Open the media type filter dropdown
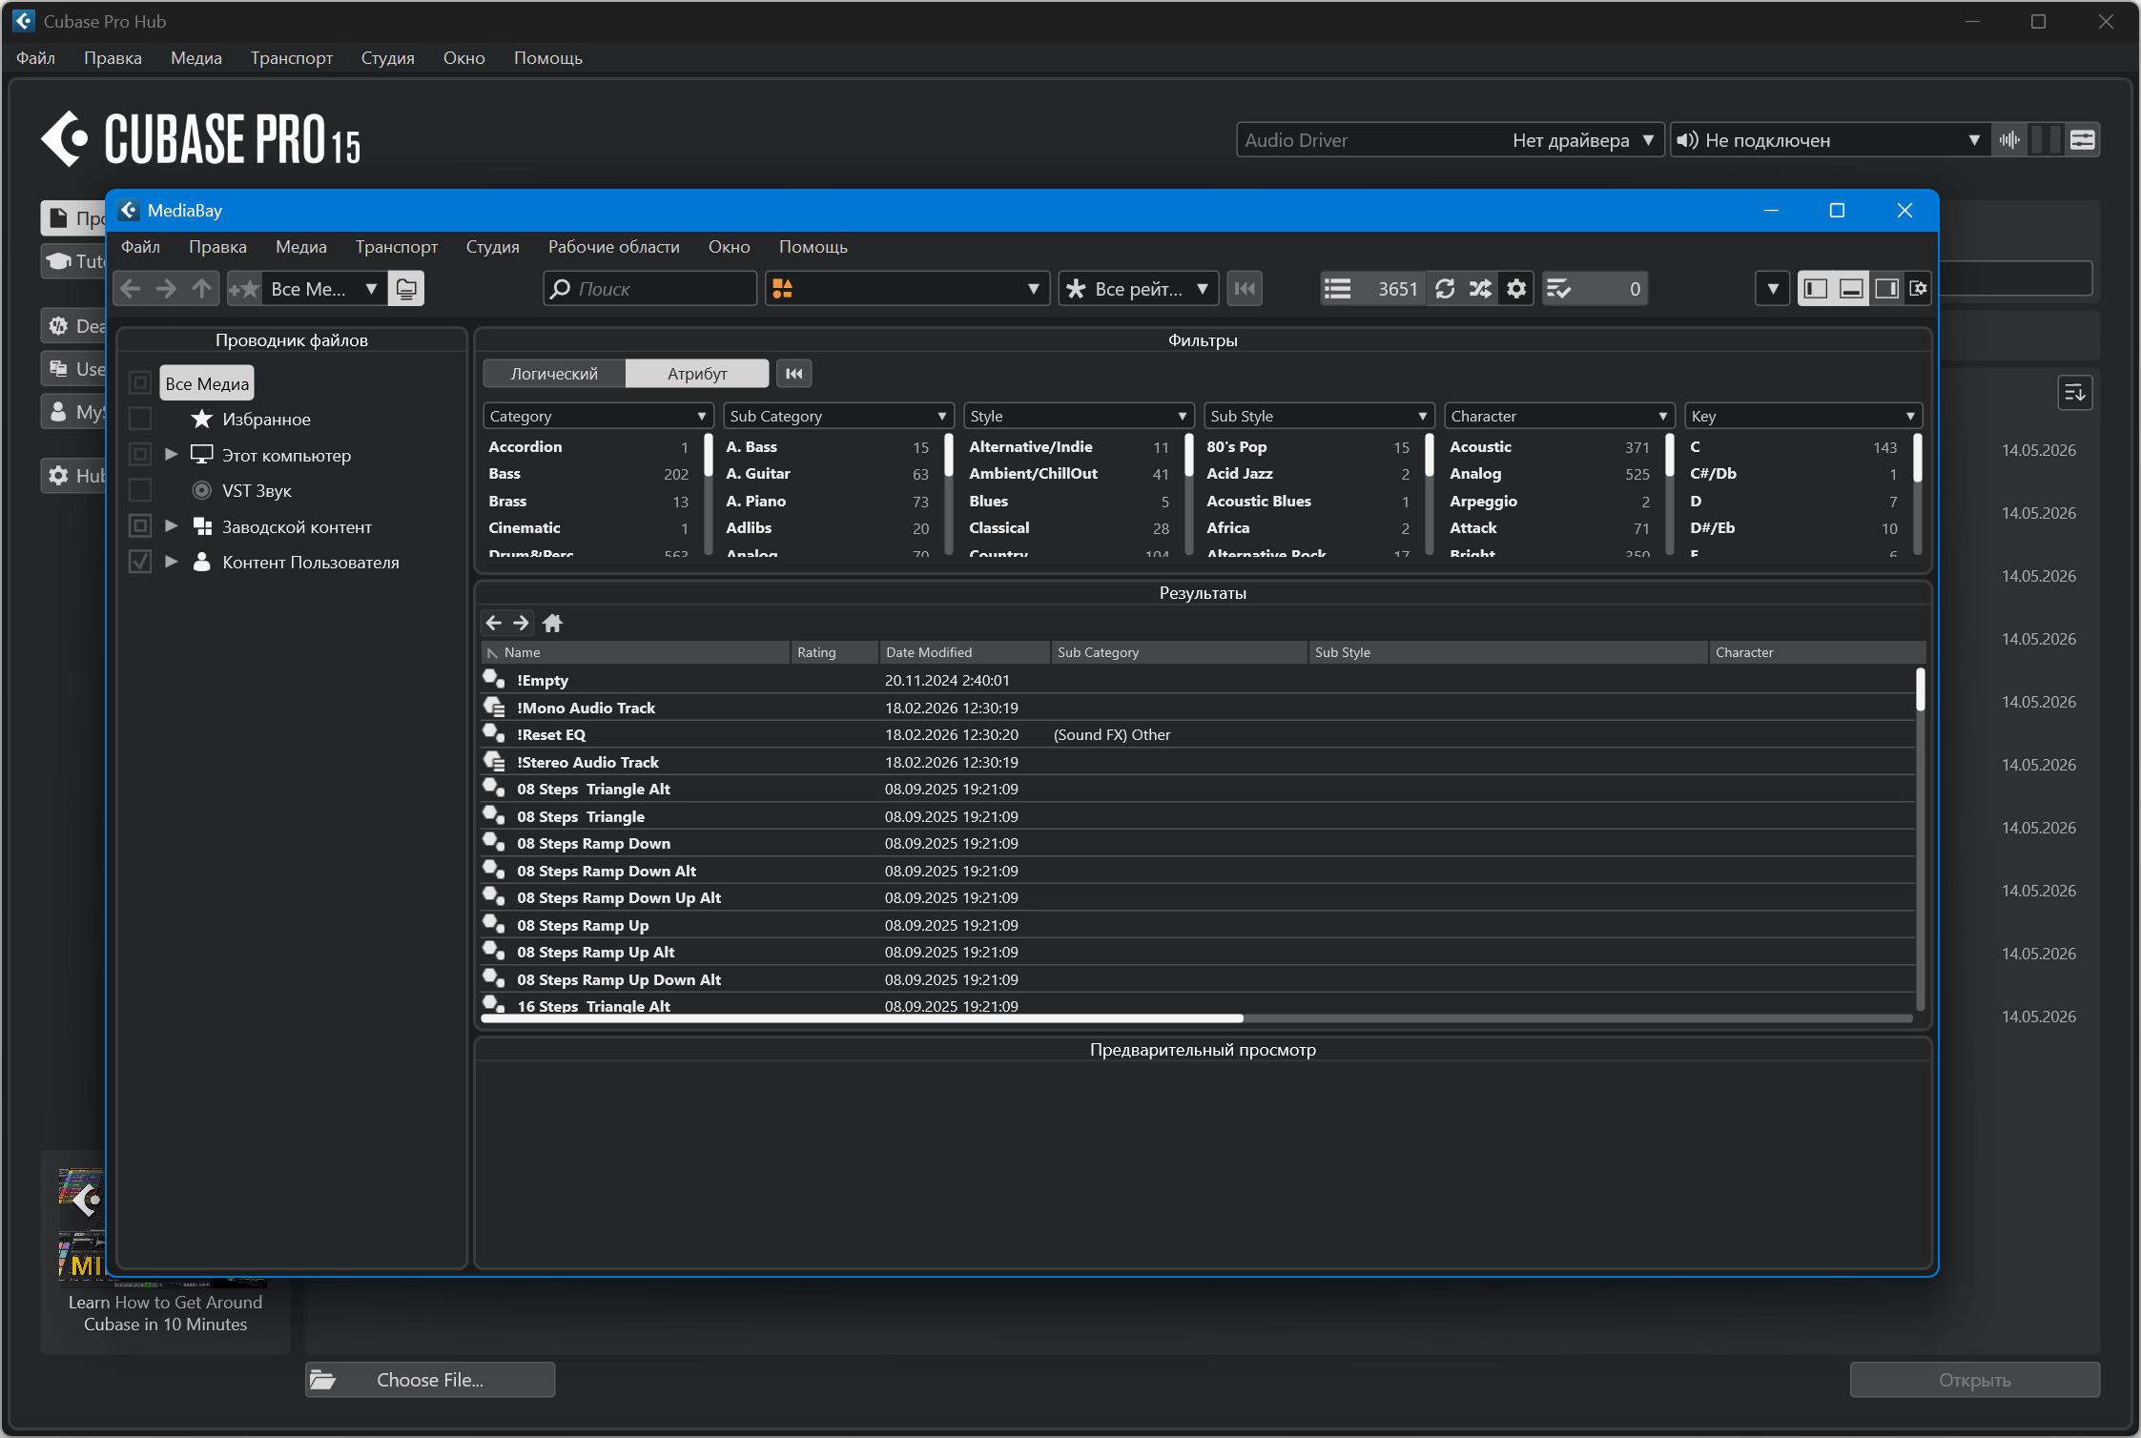 tap(907, 289)
